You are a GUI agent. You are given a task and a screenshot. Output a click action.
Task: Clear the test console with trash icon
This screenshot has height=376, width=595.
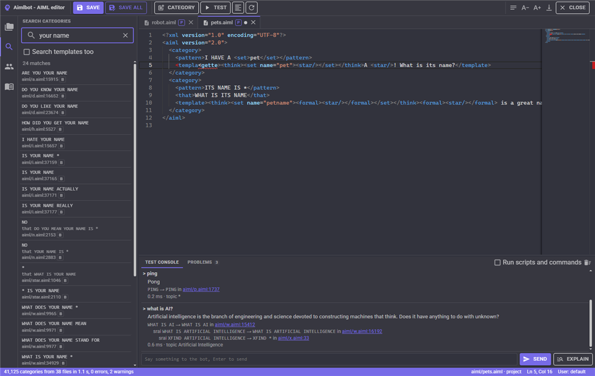[x=587, y=262]
